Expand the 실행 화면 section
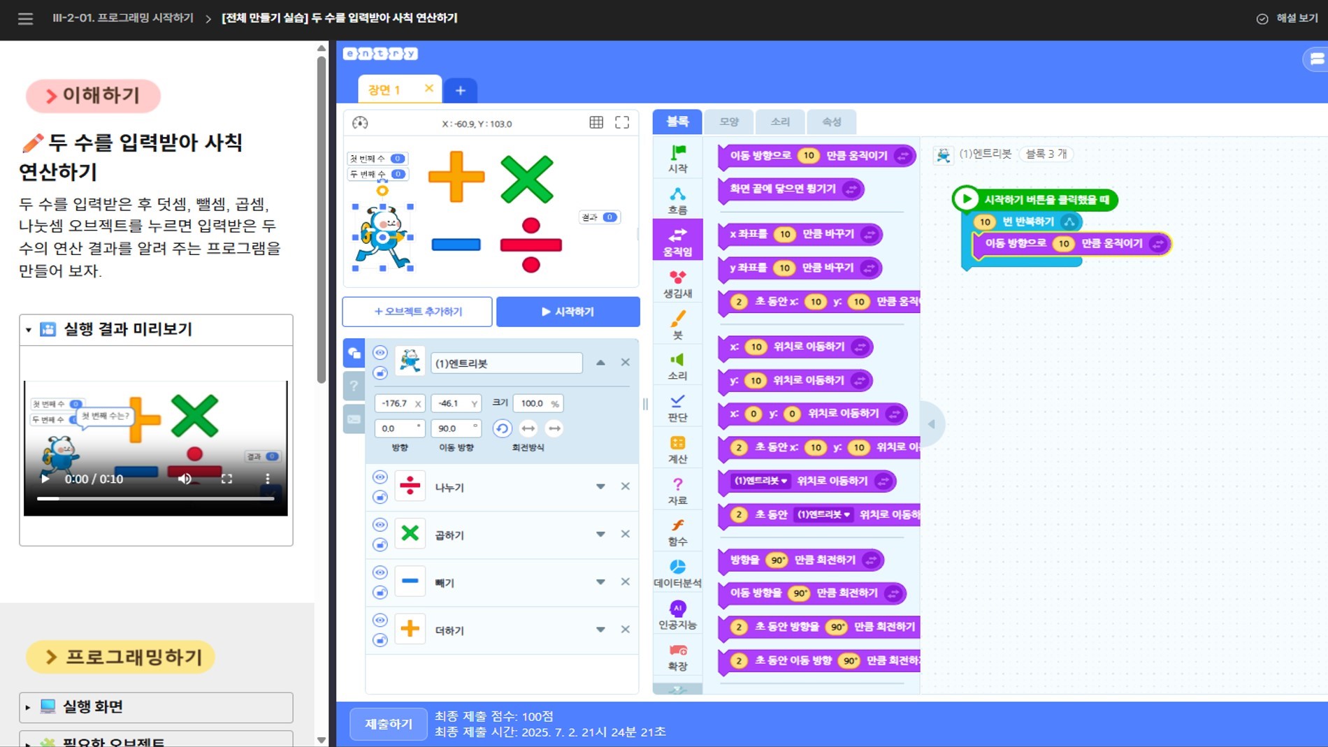This screenshot has width=1328, height=747. (156, 707)
